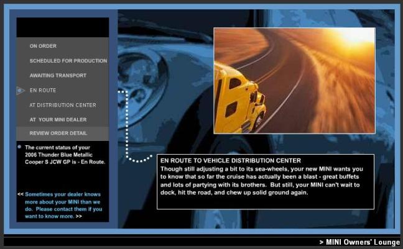
Task: Click the dealer contact message text
Action: coord(62,206)
